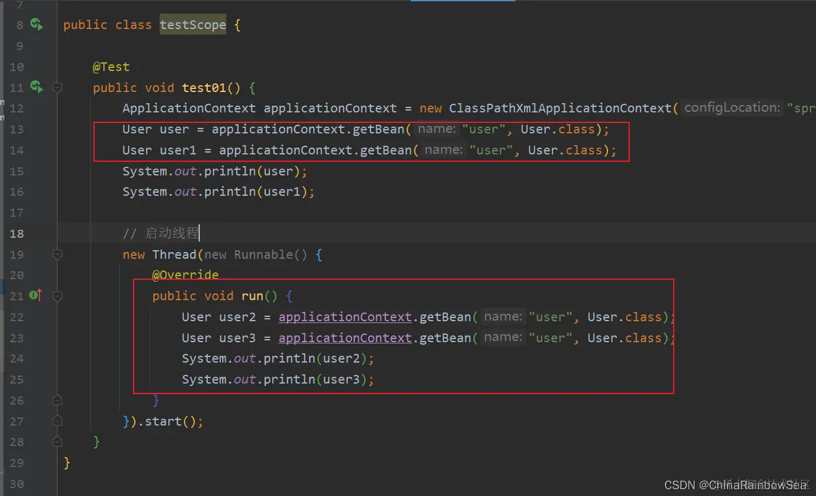Click ClassPathXmlApplicationContext constructor call
The height and width of the screenshot is (496, 816).
click(x=560, y=108)
